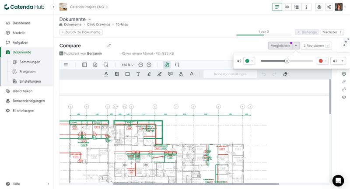Select the pan hand tool
Viewport: 350px width, 189px height.
tap(167, 65)
